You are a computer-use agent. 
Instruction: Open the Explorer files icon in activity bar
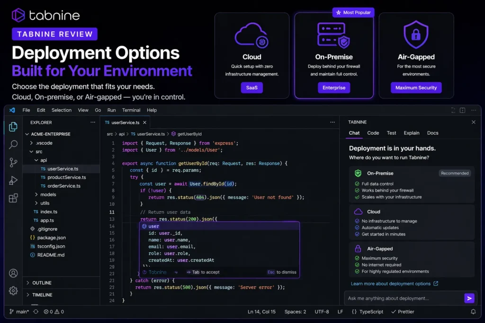point(13,127)
